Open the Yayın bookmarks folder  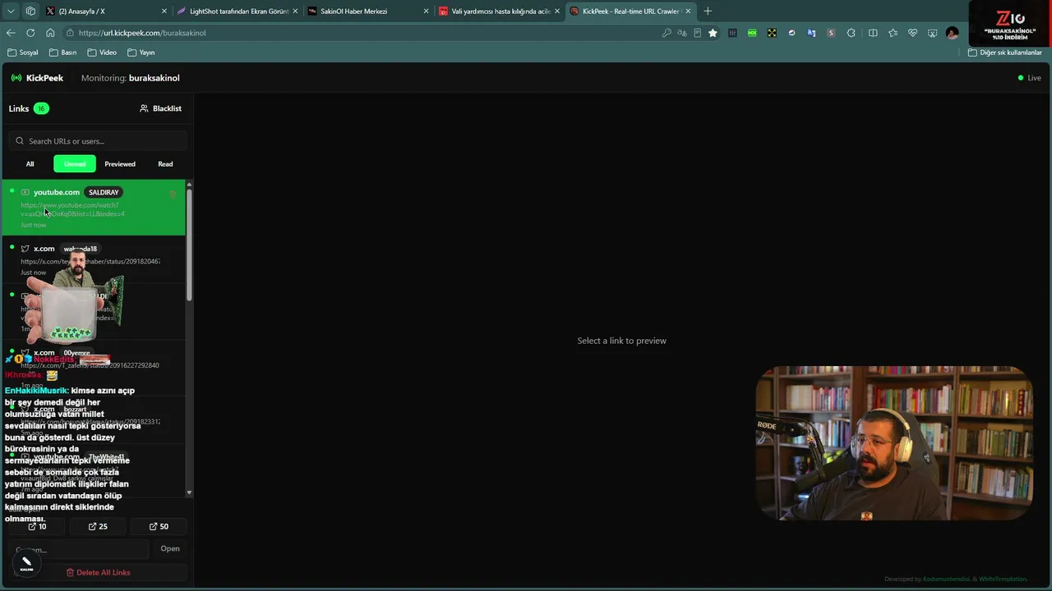pyautogui.click(x=141, y=53)
